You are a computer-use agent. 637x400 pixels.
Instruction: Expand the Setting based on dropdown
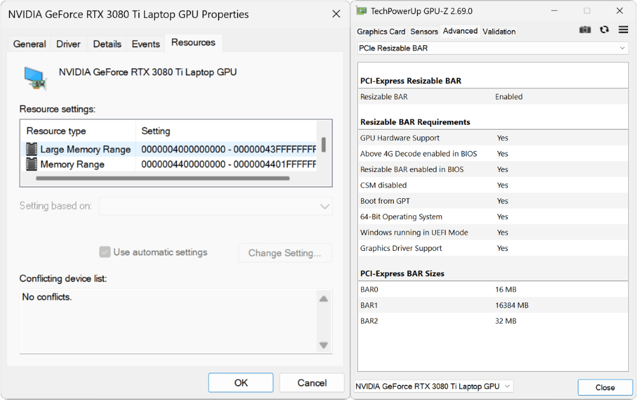pos(216,206)
